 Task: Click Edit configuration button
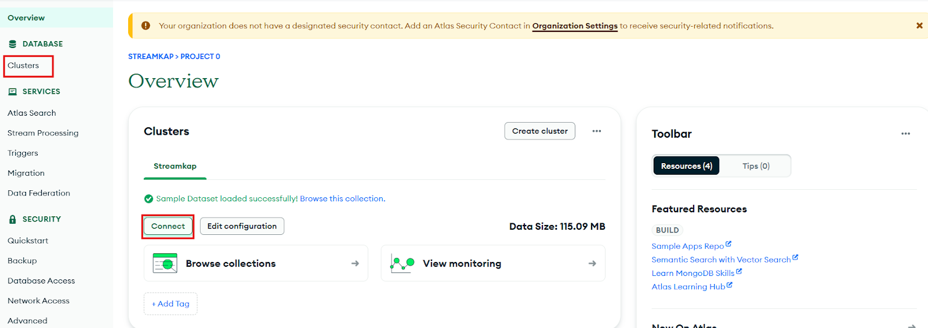coord(242,226)
